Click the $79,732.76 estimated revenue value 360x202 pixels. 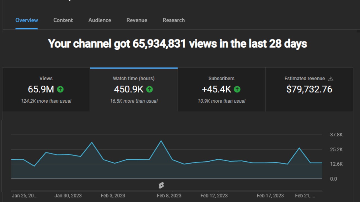click(x=309, y=89)
